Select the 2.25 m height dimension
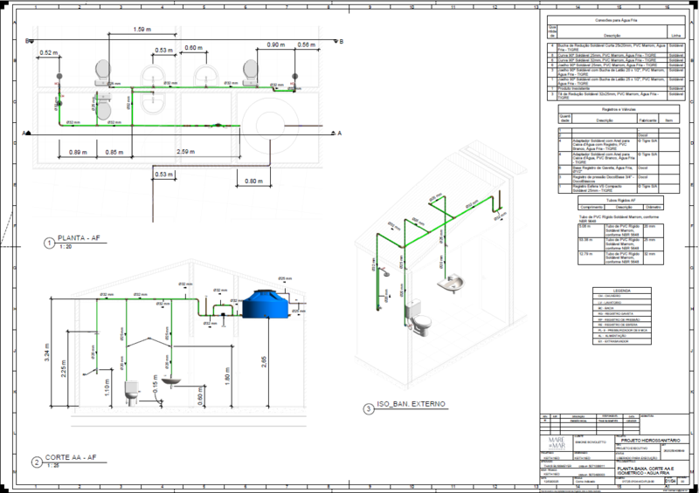Image resolution: width=699 pixels, height=493 pixels. [63, 369]
